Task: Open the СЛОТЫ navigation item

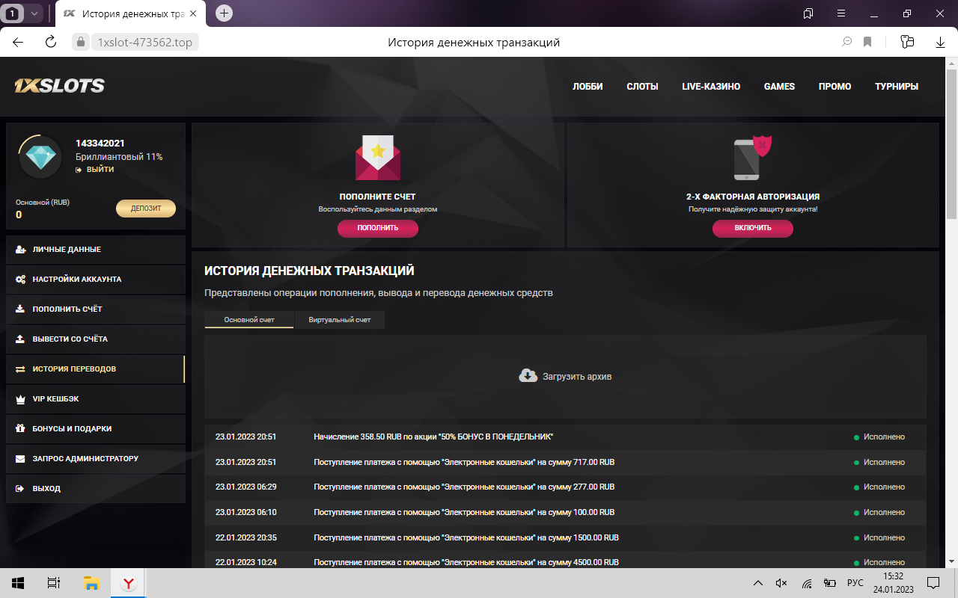Action: click(642, 87)
